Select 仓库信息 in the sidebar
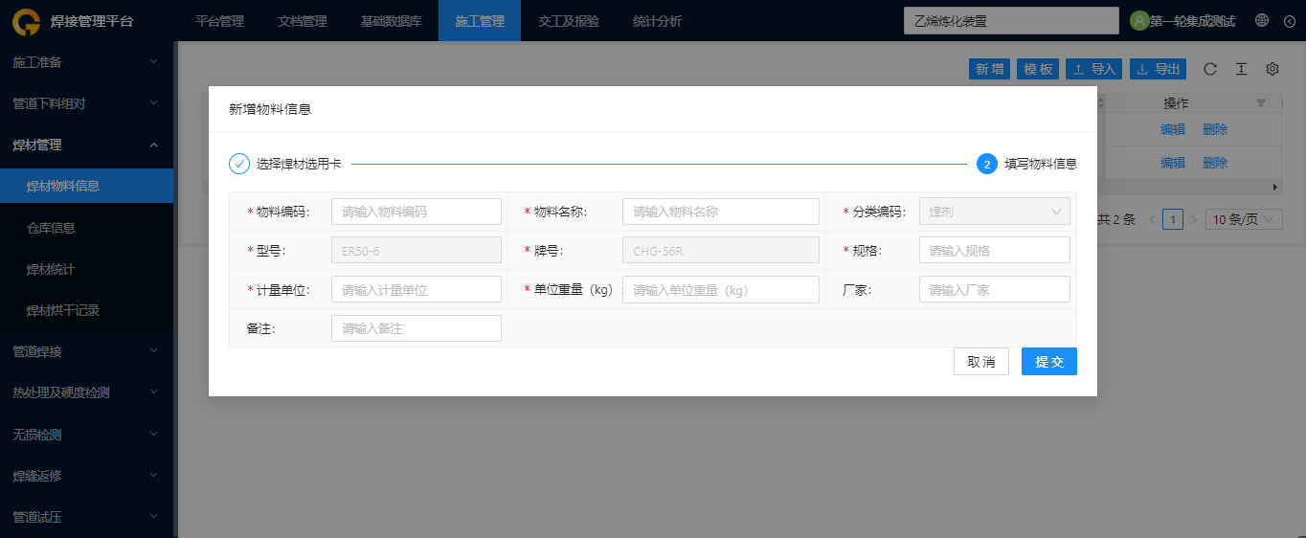The width and height of the screenshot is (1306, 538). pos(86,228)
